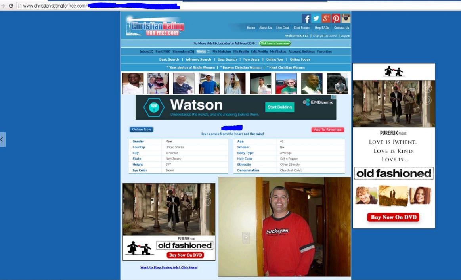The height and width of the screenshot is (280, 461).
Task: Open Viewed me(0) link
Action: (183, 52)
